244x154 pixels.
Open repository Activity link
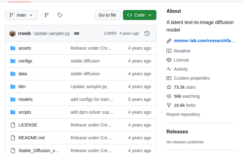click(x=181, y=69)
